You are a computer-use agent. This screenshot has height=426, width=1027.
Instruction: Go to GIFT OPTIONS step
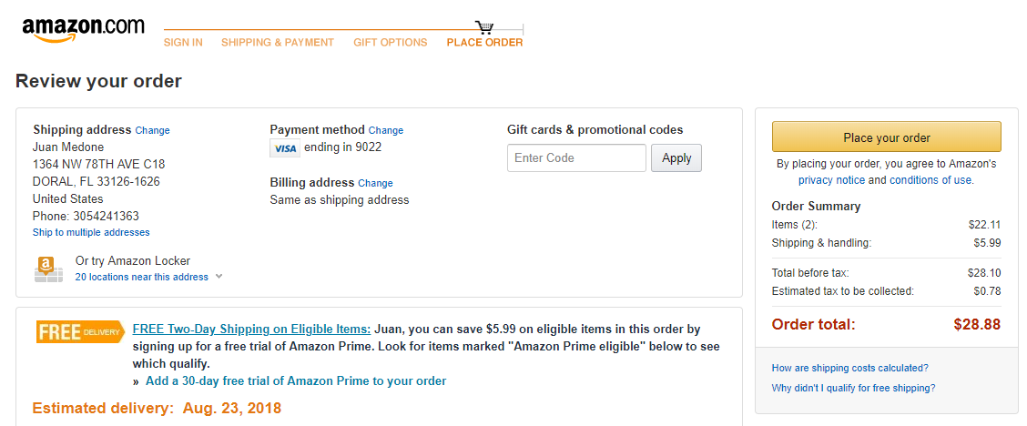391,43
